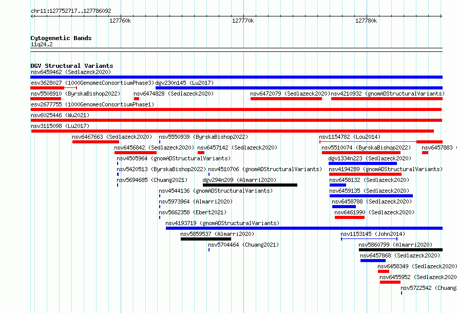Click nsv6472079 (Sedlazeck2020) variant label

(290, 94)
